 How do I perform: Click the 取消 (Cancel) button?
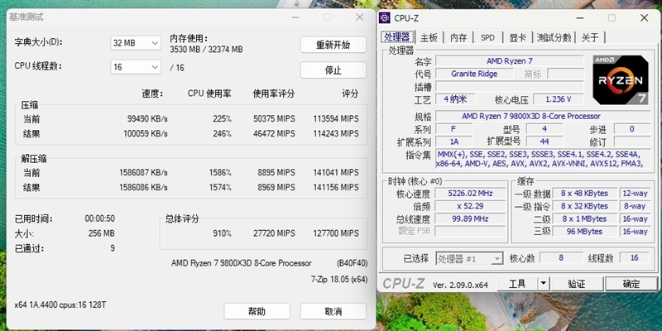[x=333, y=312]
